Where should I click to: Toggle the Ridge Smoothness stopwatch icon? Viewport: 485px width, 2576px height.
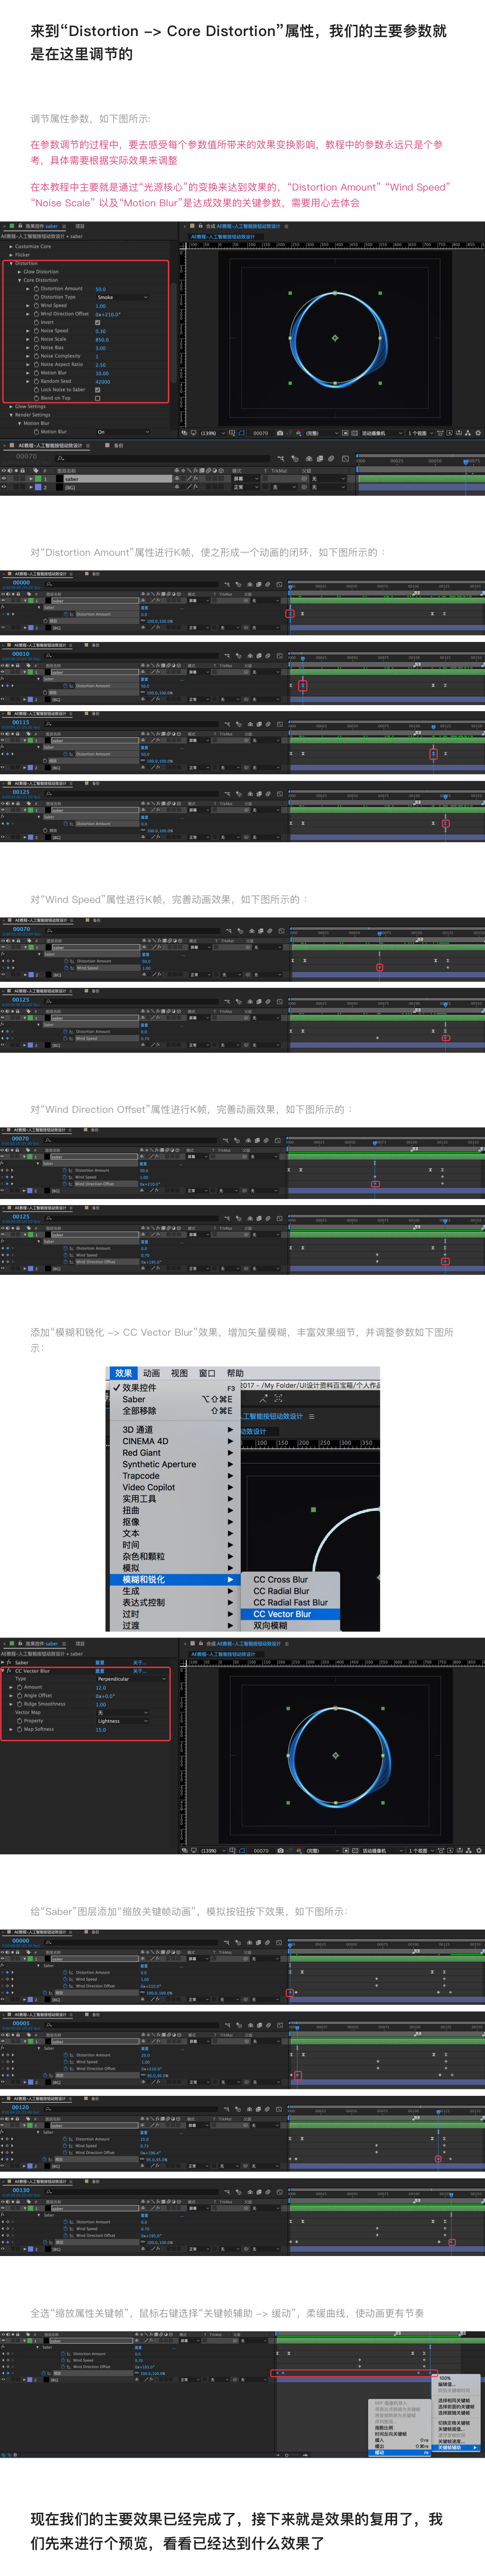[x=20, y=1704]
